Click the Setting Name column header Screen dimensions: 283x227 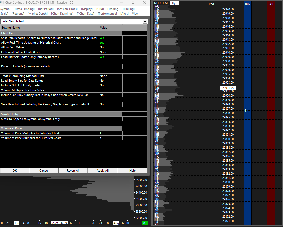11,27
